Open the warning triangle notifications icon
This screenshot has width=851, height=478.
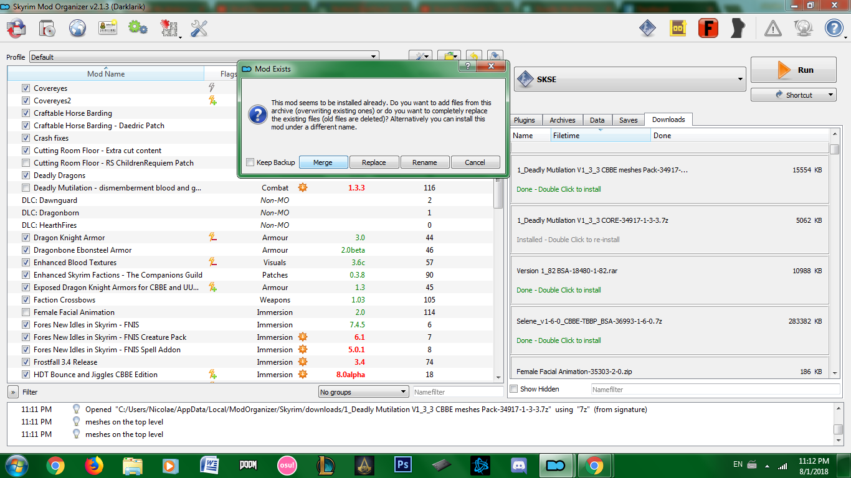773,28
